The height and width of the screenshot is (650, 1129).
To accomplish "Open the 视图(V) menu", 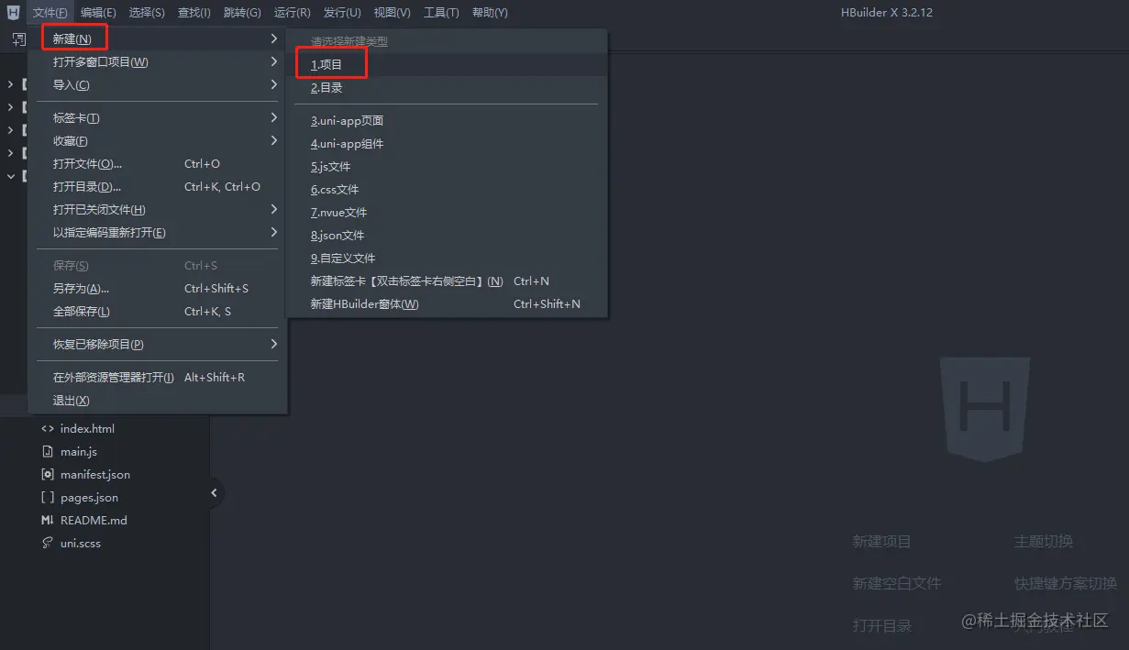I will [x=392, y=12].
